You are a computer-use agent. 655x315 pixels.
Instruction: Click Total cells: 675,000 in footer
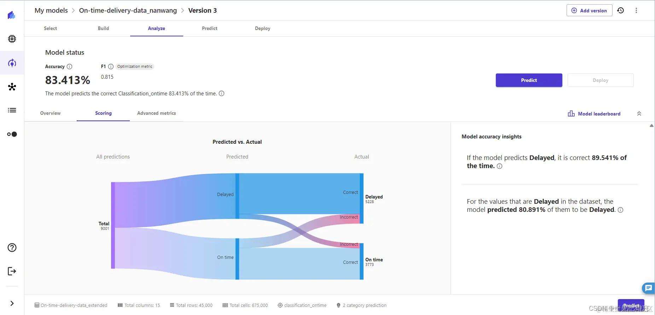[245, 305]
